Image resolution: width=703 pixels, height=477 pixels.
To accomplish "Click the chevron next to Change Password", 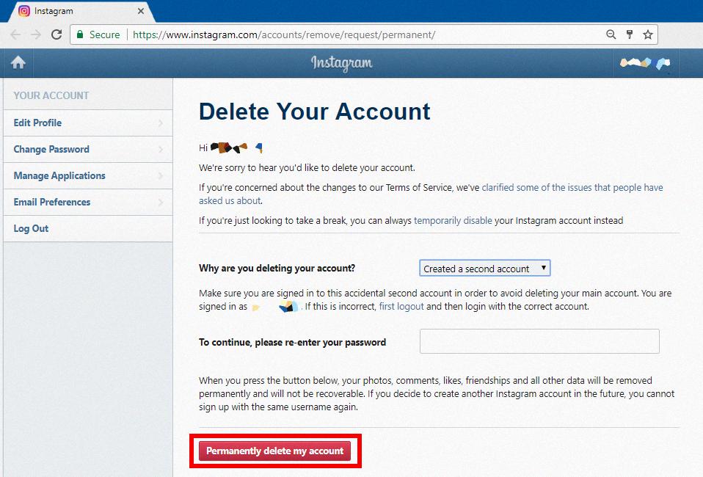I will 161,149.
